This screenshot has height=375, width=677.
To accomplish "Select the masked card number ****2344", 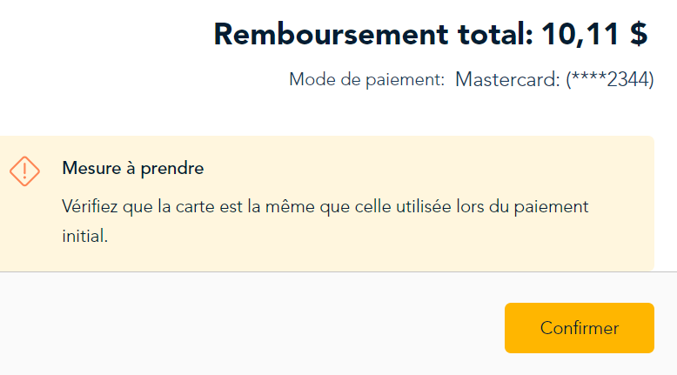I will 609,80.
